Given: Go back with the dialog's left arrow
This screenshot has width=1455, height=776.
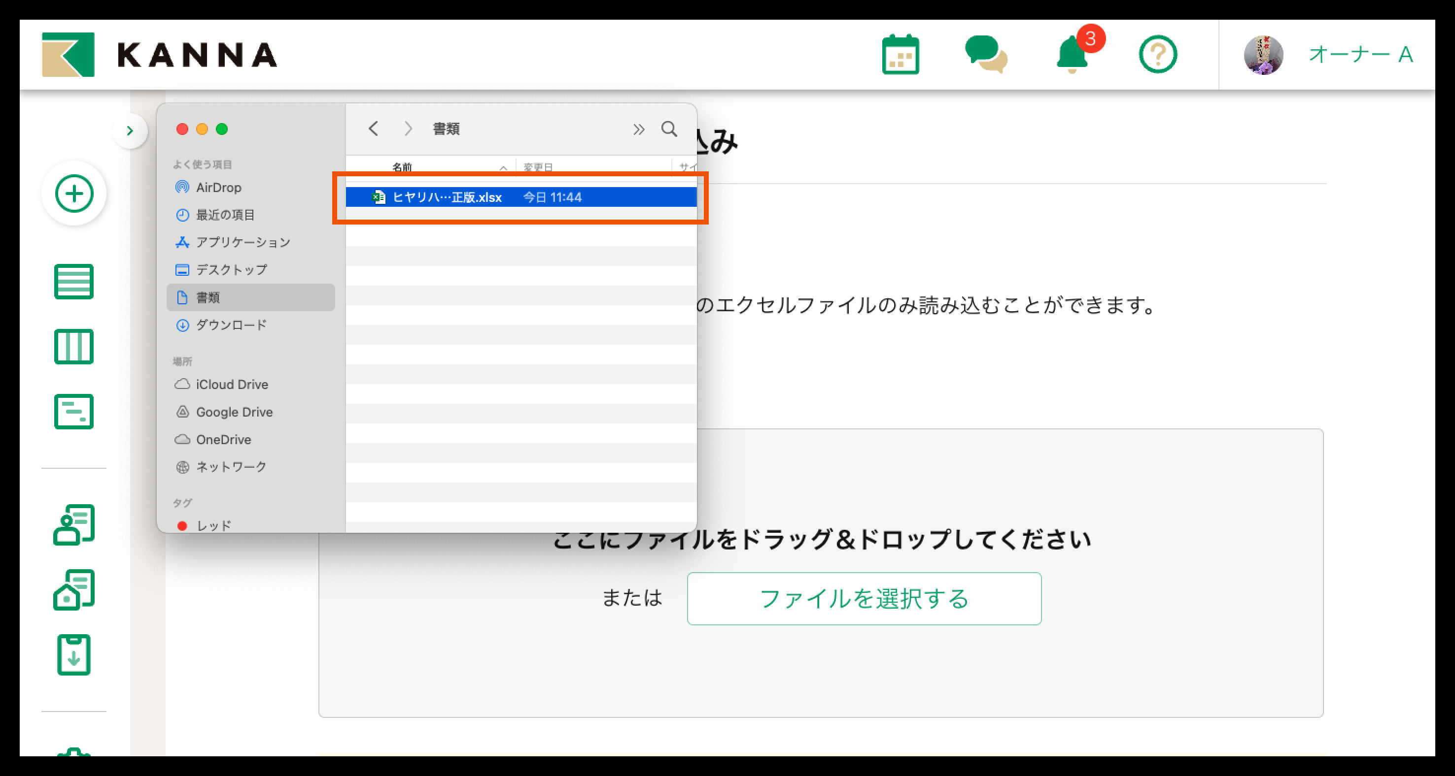Looking at the screenshot, I should tap(373, 129).
